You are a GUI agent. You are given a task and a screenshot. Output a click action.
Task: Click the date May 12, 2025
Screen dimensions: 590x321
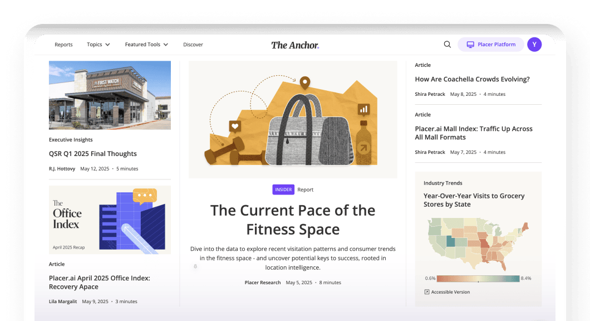(x=95, y=169)
